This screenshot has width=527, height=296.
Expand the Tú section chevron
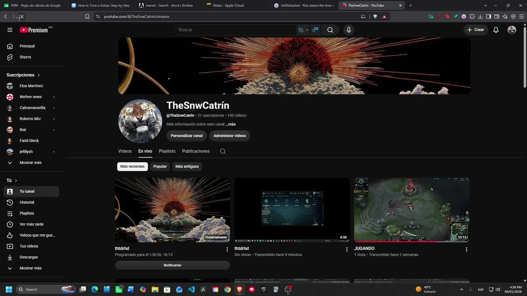16,180
